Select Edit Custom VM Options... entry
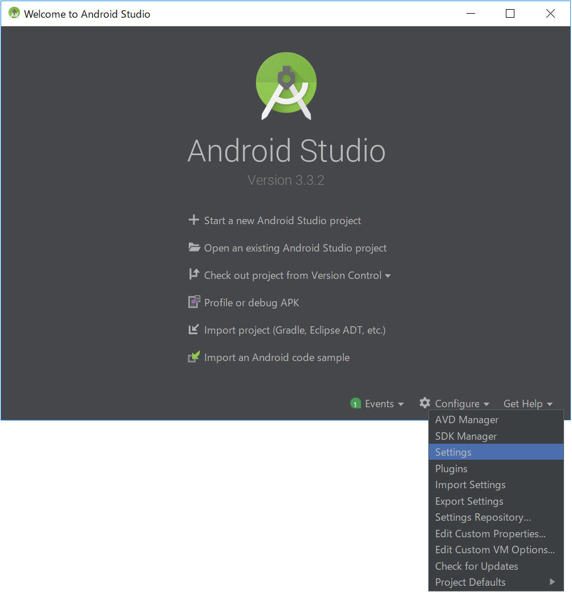The image size is (572, 592). [496, 549]
